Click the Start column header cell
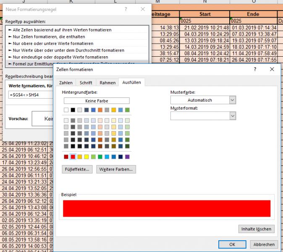Viewport: 283px width, 252px height. (204, 14)
